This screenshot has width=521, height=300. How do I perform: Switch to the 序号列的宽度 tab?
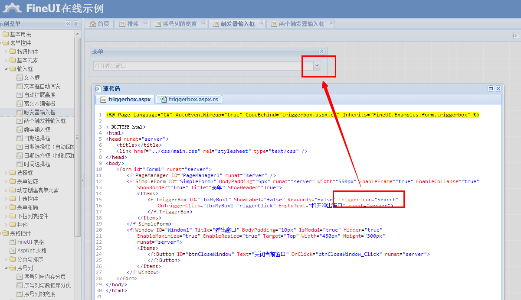click(x=179, y=24)
